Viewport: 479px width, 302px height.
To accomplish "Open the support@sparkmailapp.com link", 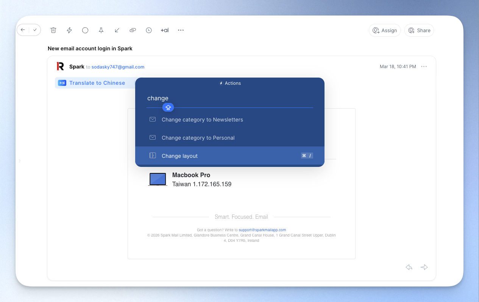I will [x=262, y=230].
